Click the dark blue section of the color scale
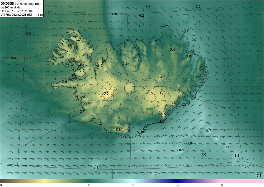The height and width of the screenshot is (187, 264). [177, 181]
